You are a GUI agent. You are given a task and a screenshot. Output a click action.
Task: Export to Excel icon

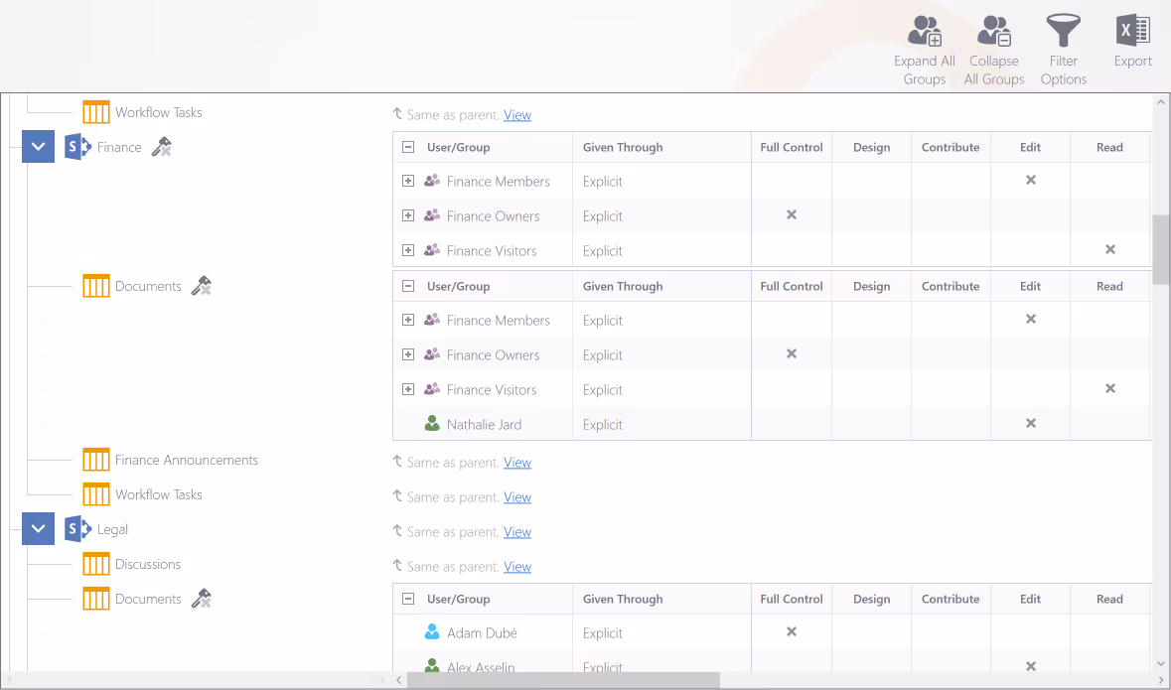click(1133, 31)
